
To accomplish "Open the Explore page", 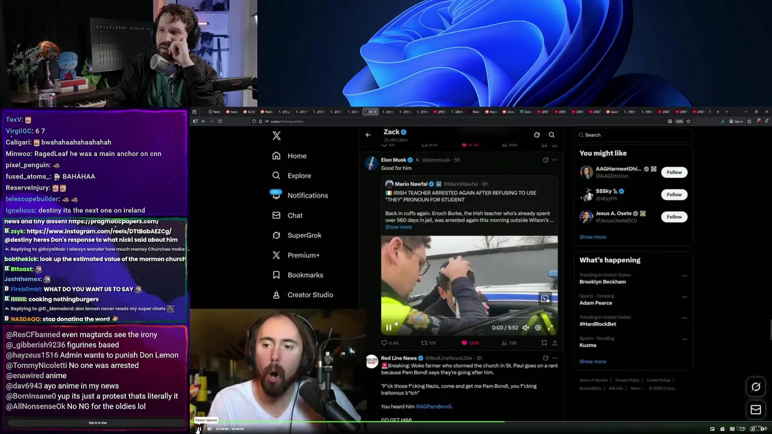I will [291, 175].
